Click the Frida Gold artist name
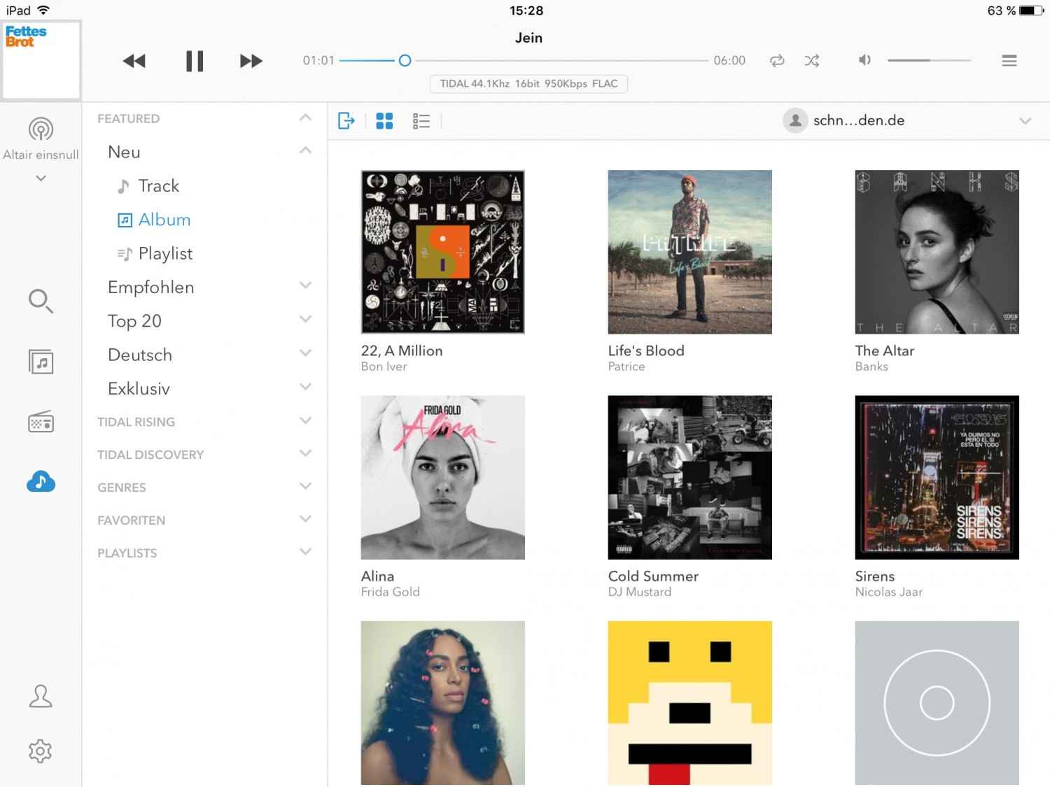The height and width of the screenshot is (787, 1050). (x=390, y=592)
